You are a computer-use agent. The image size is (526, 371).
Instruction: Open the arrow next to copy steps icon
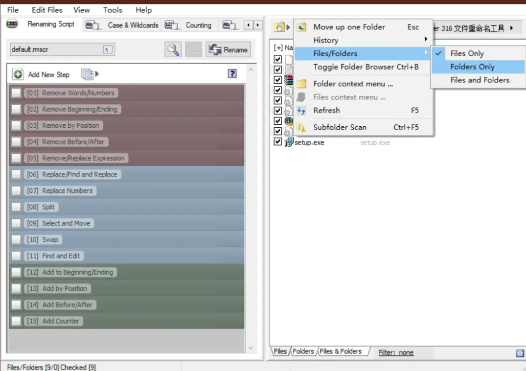coord(97,74)
